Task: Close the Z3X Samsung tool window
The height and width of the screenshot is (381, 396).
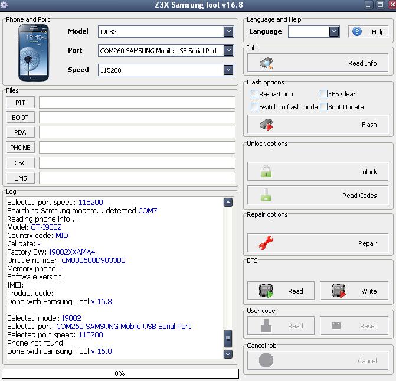Action: 392,5
